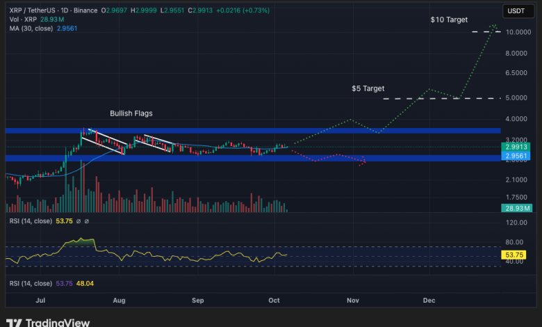Viewport: 542px width, 327px height.
Task: Click the second null icon in RSI legend
Action: coord(86,221)
